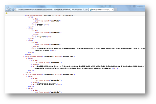Refresh the page with the reload icon
The height and width of the screenshot is (104, 156).
(x=87, y=10)
